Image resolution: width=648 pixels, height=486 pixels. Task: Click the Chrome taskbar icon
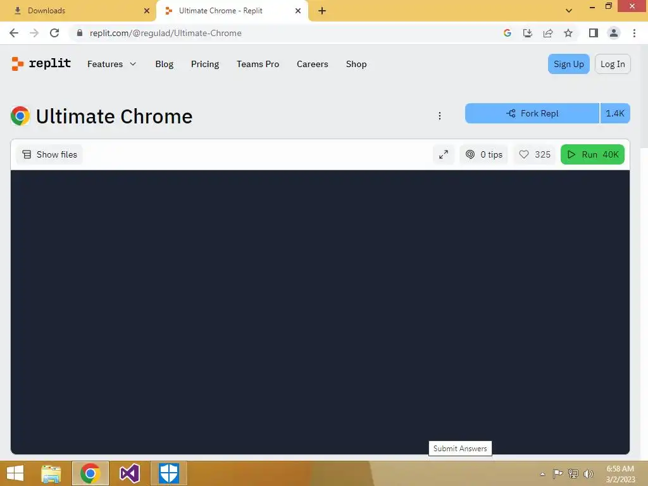tap(90, 473)
